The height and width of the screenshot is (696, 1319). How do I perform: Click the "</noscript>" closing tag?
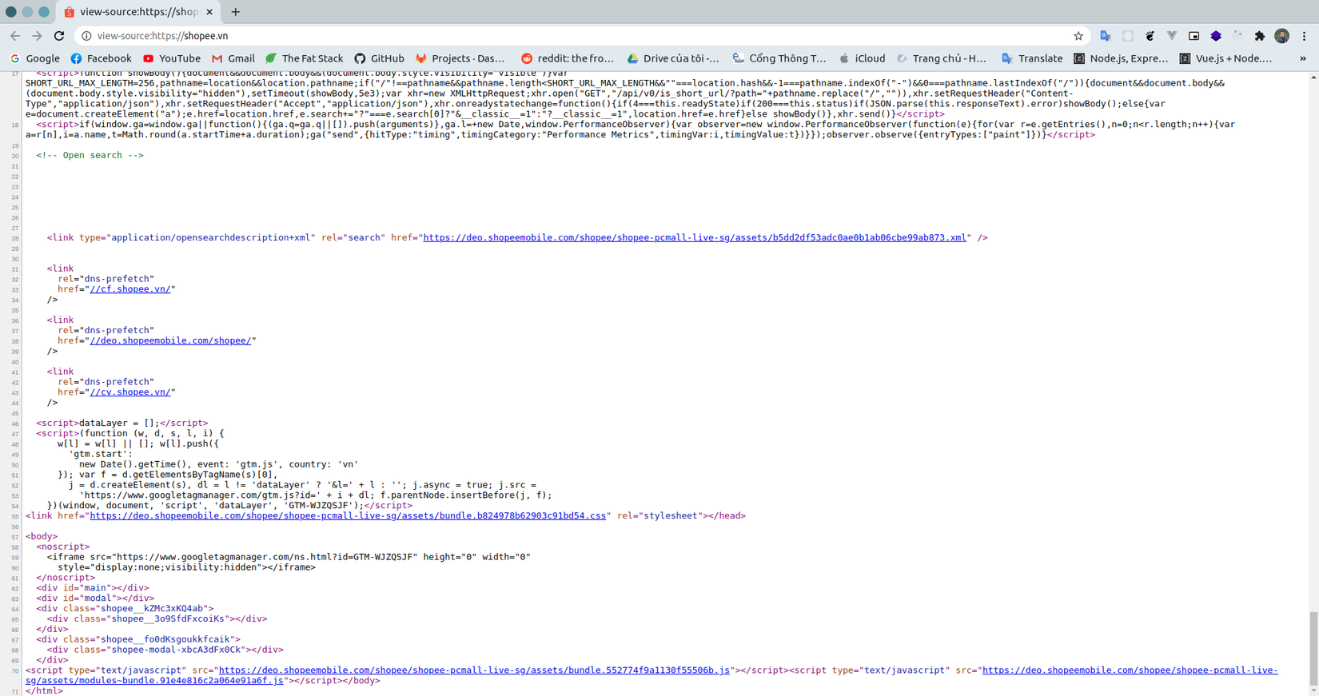tap(66, 578)
